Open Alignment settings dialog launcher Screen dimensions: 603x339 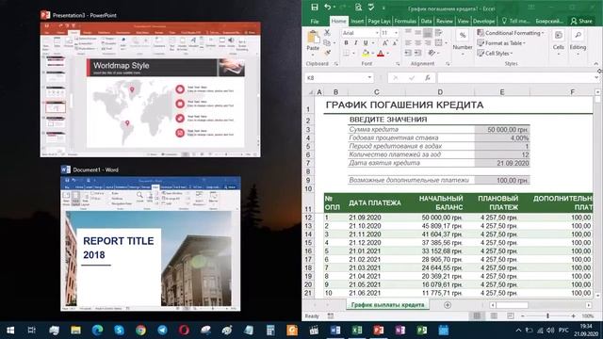(448, 64)
